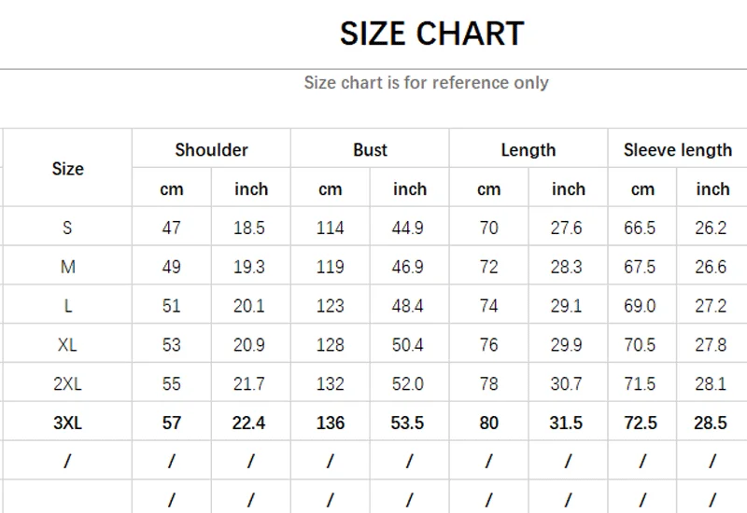Click the SIZE CHART title
This screenshot has width=747, height=513.
tap(431, 35)
